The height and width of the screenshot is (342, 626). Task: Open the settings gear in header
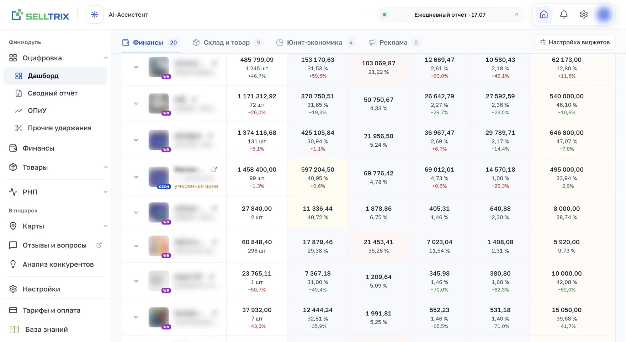coord(584,15)
